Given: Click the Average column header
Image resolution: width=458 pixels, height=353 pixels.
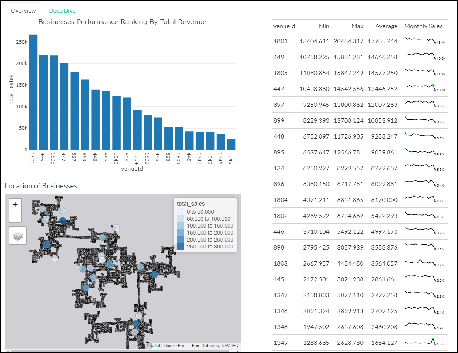Looking at the screenshot, I should (386, 26).
